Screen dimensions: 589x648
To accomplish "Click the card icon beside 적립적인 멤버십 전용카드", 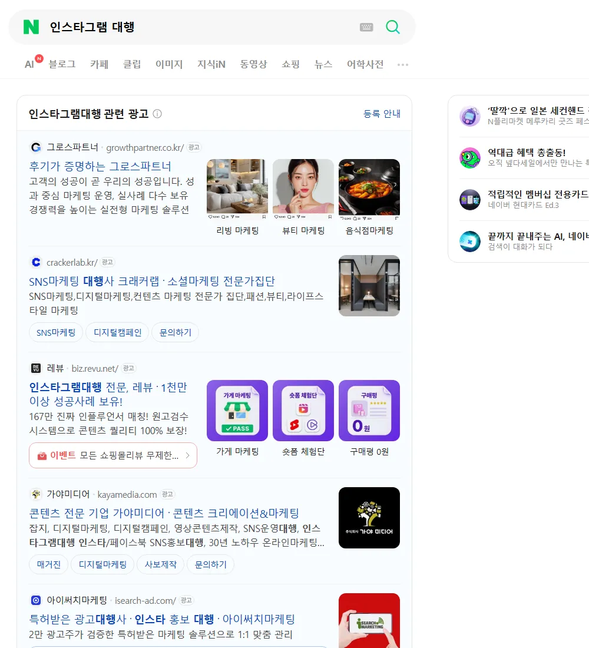I will [470, 200].
